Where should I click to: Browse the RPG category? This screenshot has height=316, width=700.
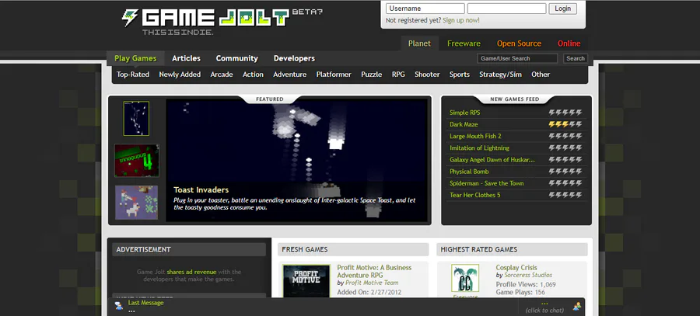[x=398, y=75]
